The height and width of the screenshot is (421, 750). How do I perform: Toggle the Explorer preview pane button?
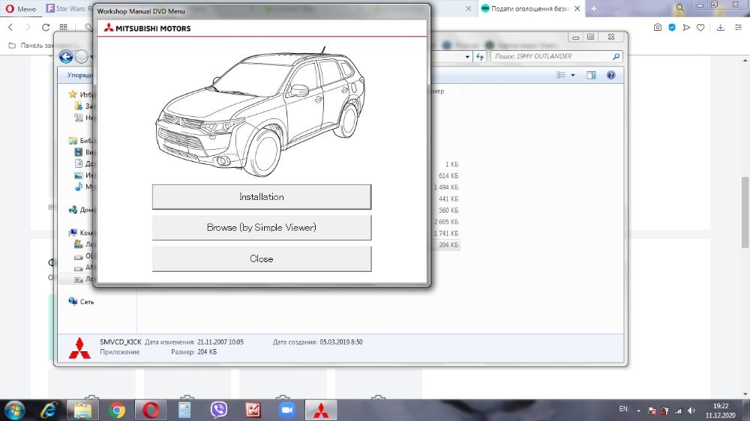591,75
